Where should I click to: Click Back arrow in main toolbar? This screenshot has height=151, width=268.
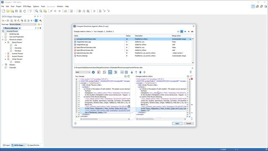(55, 11)
